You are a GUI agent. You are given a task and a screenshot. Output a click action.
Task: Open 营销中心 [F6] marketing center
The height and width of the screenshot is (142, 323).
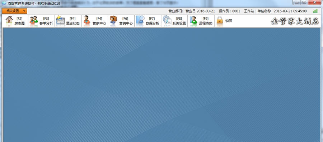tap(121, 21)
